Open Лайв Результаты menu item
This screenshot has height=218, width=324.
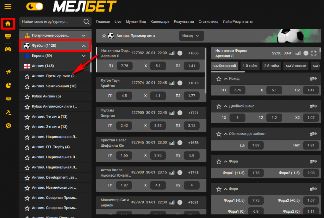(238, 22)
